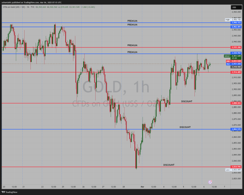244x195 pixels.
Task: Open the USD currency selector
Action: click(236, 7)
